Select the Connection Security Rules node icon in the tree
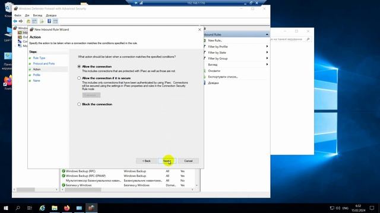Viewport: 380px width, 213px height. point(20,41)
